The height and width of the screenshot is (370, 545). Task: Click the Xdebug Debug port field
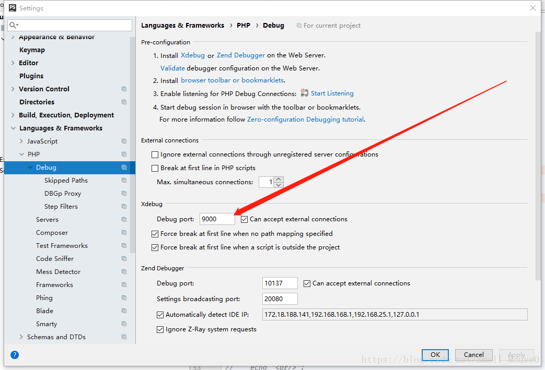pyautogui.click(x=217, y=219)
